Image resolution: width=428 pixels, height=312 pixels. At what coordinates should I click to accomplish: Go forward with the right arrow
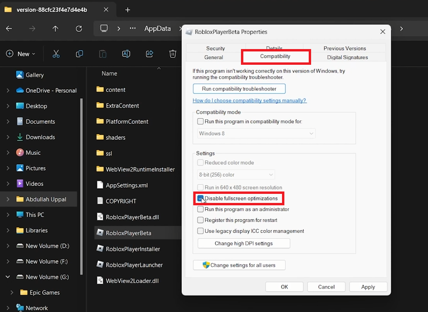click(32, 29)
